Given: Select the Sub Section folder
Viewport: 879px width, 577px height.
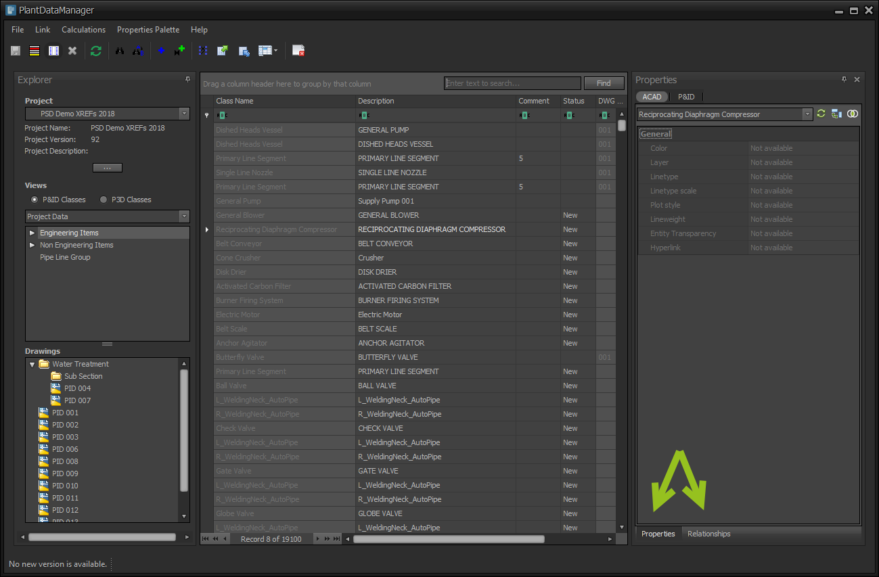Looking at the screenshot, I should (83, 376).
